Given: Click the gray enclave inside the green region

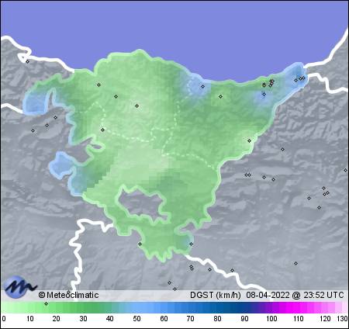Looking at the screenshot, I should pos(141,204).
